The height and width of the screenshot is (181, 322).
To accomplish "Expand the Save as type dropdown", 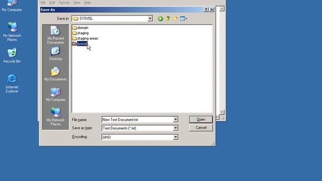I will tap(176, 128).
